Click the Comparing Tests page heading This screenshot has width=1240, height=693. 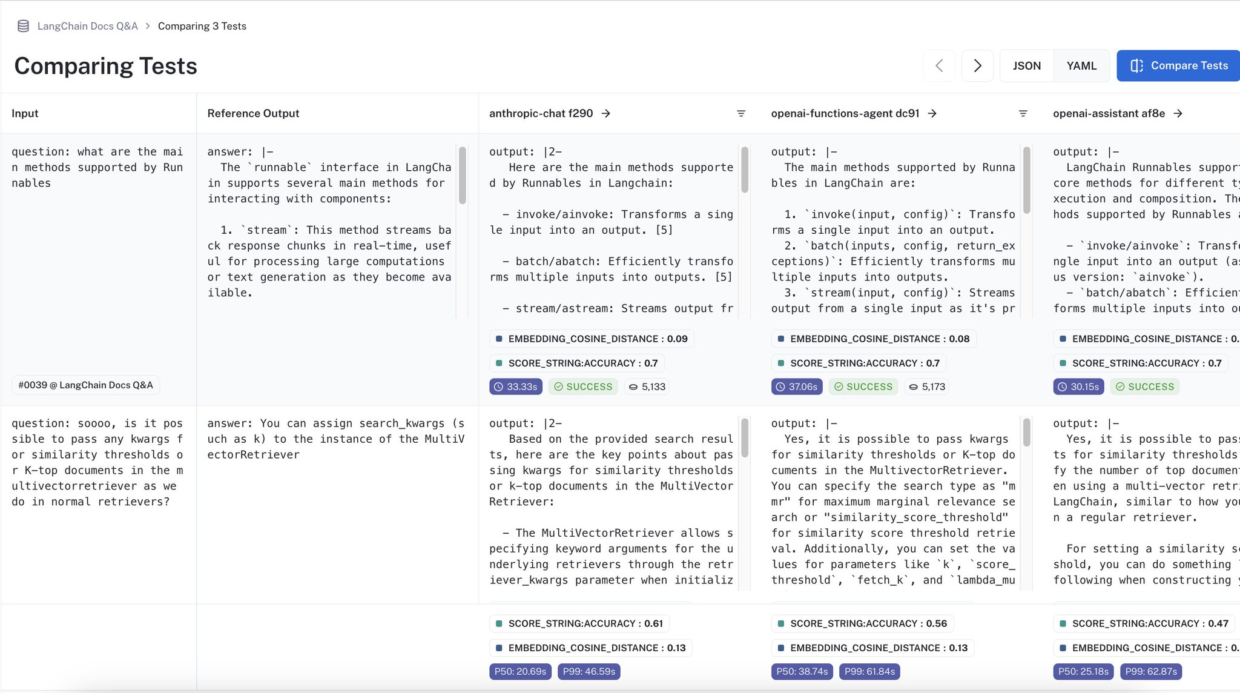click(106, 65)
